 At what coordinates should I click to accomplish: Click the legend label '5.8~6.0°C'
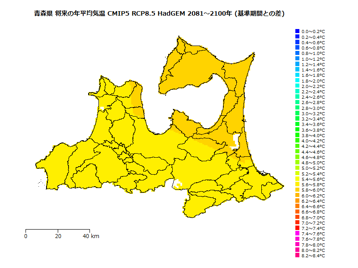coord(313,190)
